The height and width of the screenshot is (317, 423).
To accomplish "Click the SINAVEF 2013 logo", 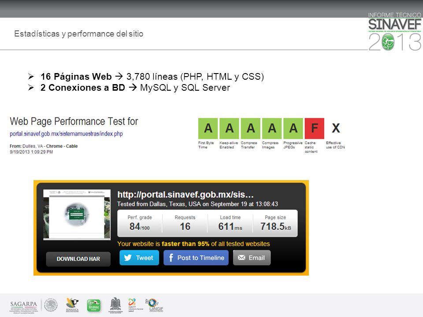I will [x=395, y=32].
